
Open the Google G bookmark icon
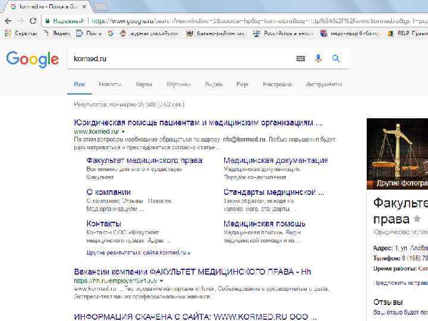coord(111,33)
